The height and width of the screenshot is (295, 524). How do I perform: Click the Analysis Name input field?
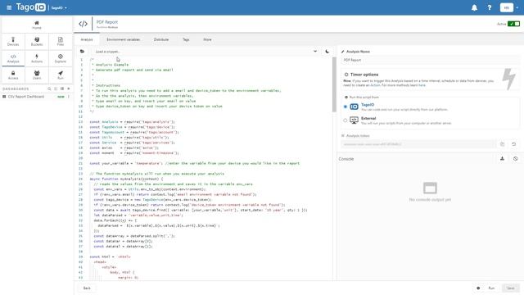coord(430,60)
